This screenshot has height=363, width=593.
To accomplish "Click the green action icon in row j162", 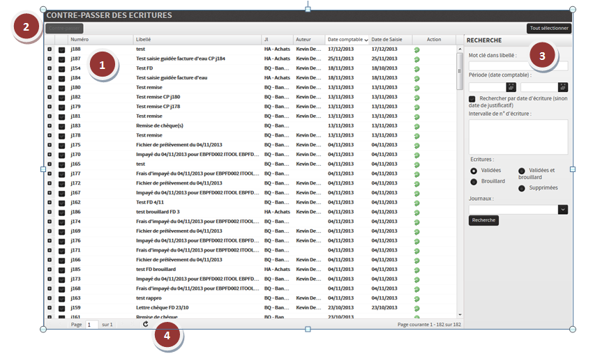I will coord(416,203).
